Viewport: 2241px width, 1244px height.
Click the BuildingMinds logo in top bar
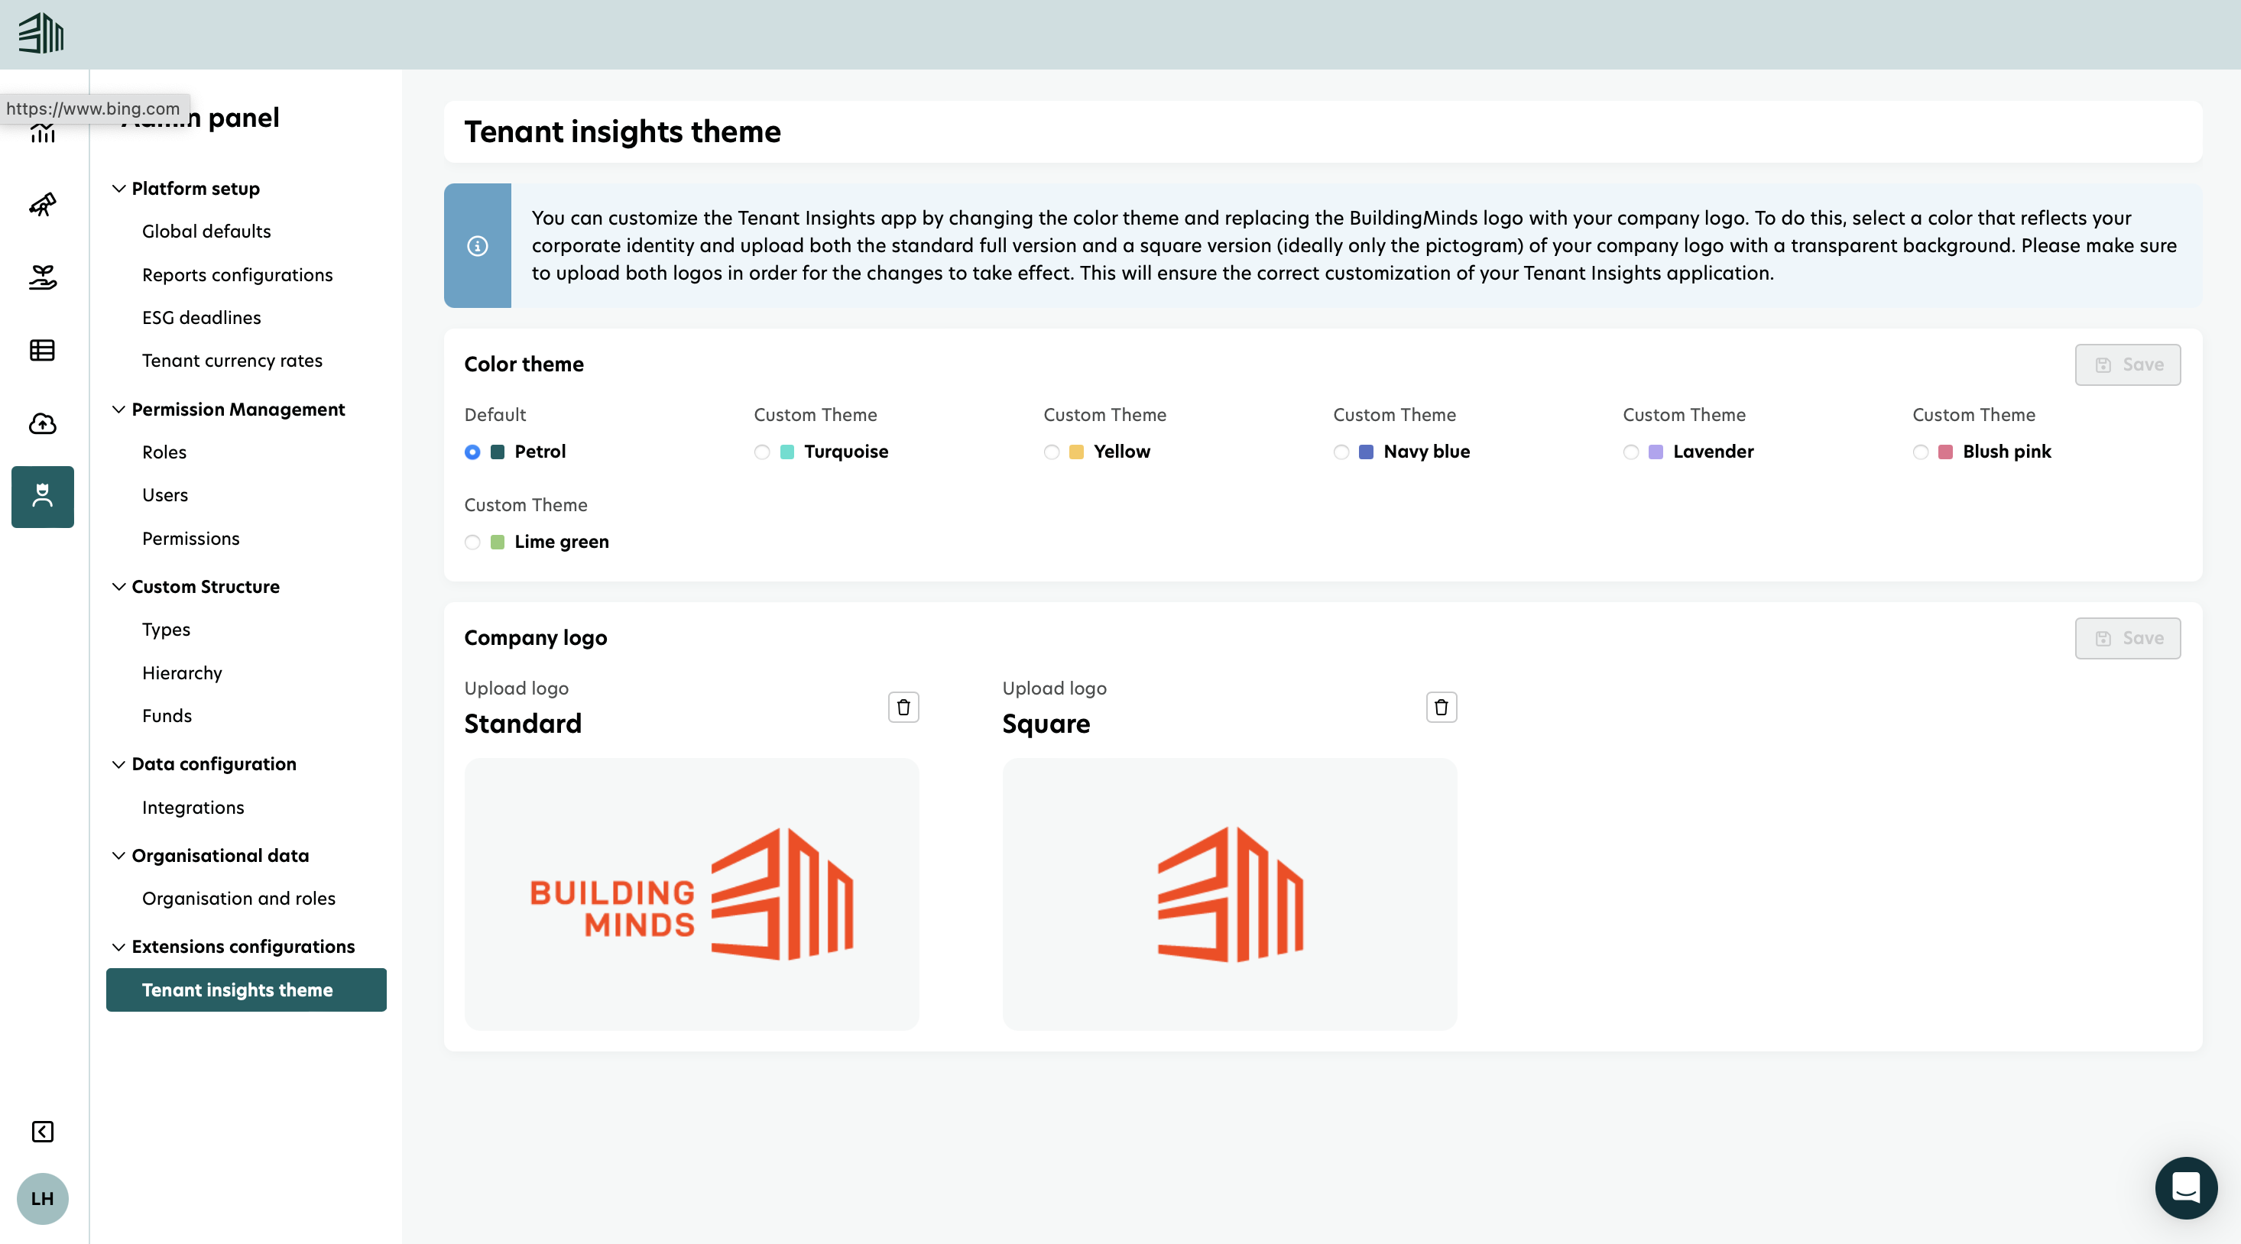[x=41, y=34]
